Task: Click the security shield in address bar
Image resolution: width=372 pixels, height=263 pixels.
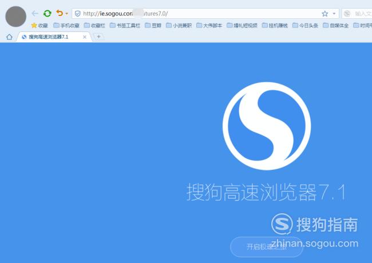Action: click(78, 14)
